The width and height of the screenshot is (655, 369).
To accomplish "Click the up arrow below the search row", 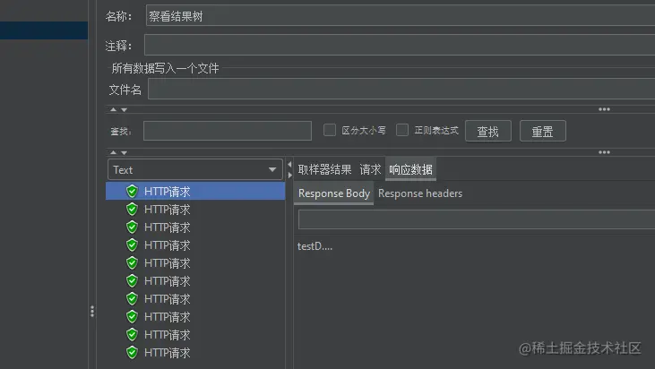I will [113, 152].
